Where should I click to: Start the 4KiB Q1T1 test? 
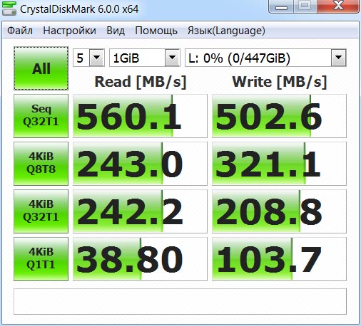41,259
